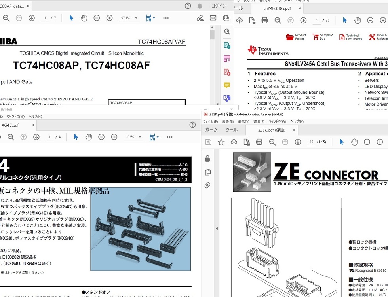
Task: Close the sn74lv245a.pdf tab
Action: [x=300, y=8]
